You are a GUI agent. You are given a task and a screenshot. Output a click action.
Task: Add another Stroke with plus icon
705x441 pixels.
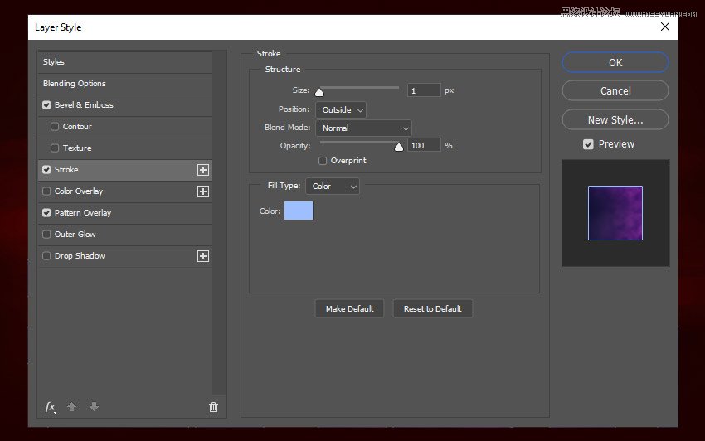202,170
